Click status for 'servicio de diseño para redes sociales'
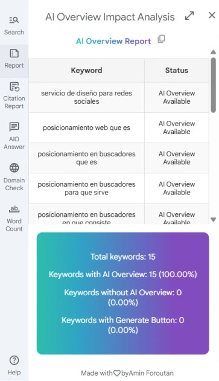The image size is (219, 381). click(x=177, y=97)
